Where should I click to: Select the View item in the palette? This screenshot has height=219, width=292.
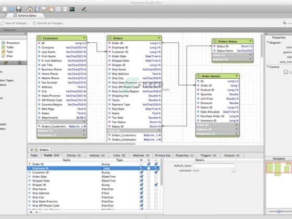pyautogui.click(x=7, y=56)
